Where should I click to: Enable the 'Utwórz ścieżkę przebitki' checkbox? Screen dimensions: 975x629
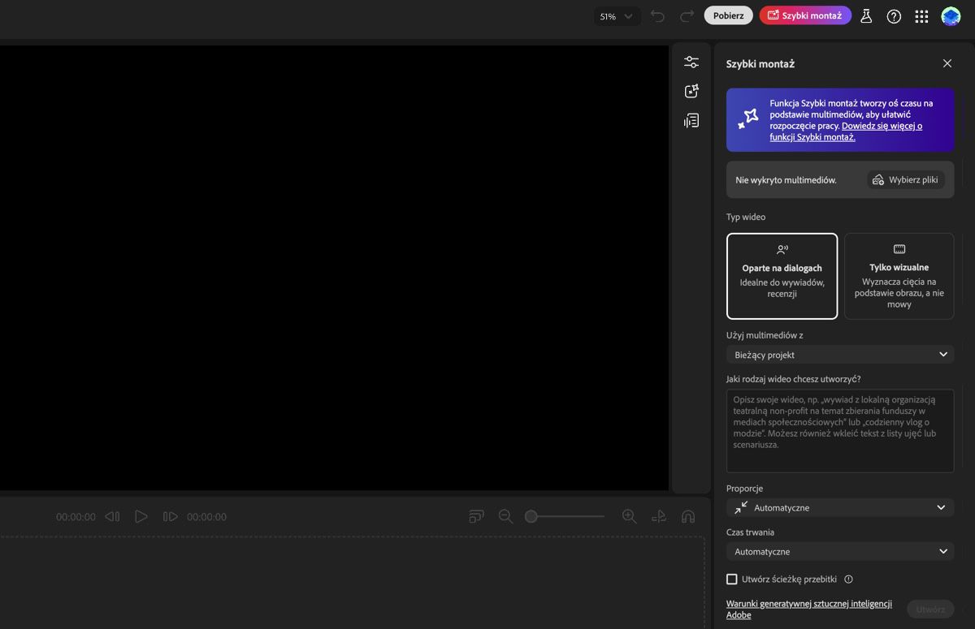click(x=731, y=579)
